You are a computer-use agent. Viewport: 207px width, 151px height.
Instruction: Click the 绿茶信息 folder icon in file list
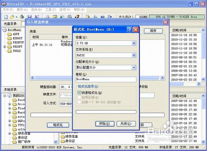pyautogui.click(x=63, y=137)
